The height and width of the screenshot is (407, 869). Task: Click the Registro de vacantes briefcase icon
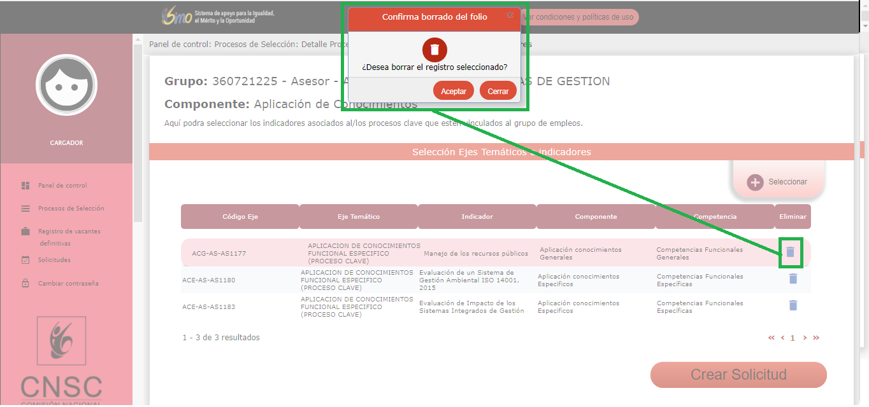point(25,231)
